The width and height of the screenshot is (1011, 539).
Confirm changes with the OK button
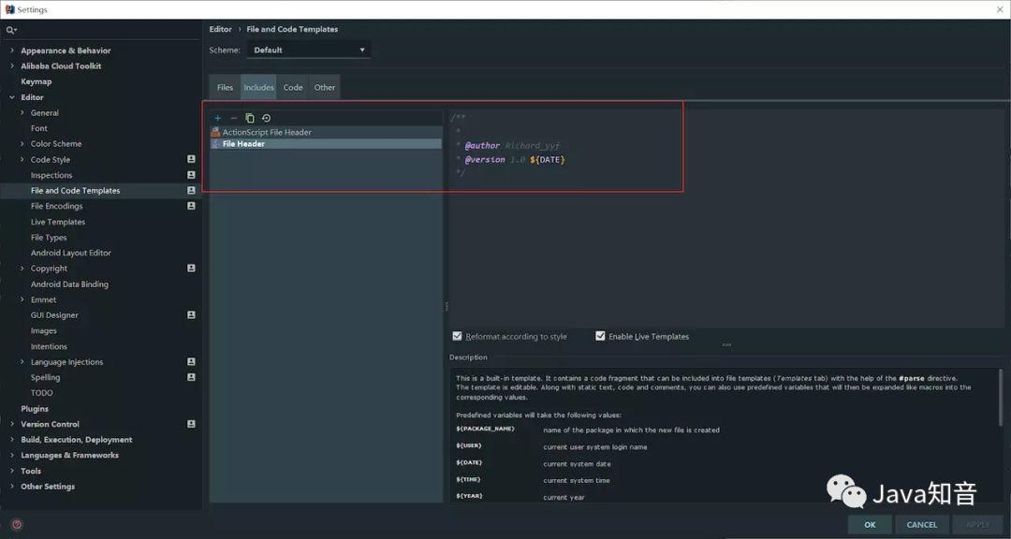coord(869,524)
